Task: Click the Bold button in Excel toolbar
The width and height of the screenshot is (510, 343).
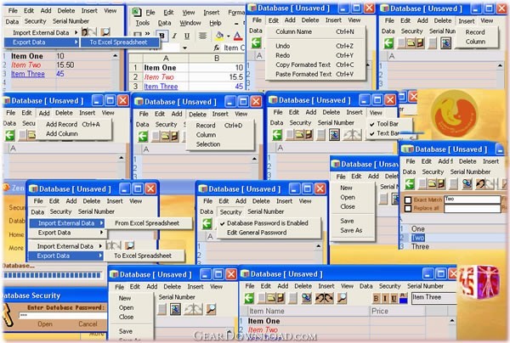Action: 161,37
